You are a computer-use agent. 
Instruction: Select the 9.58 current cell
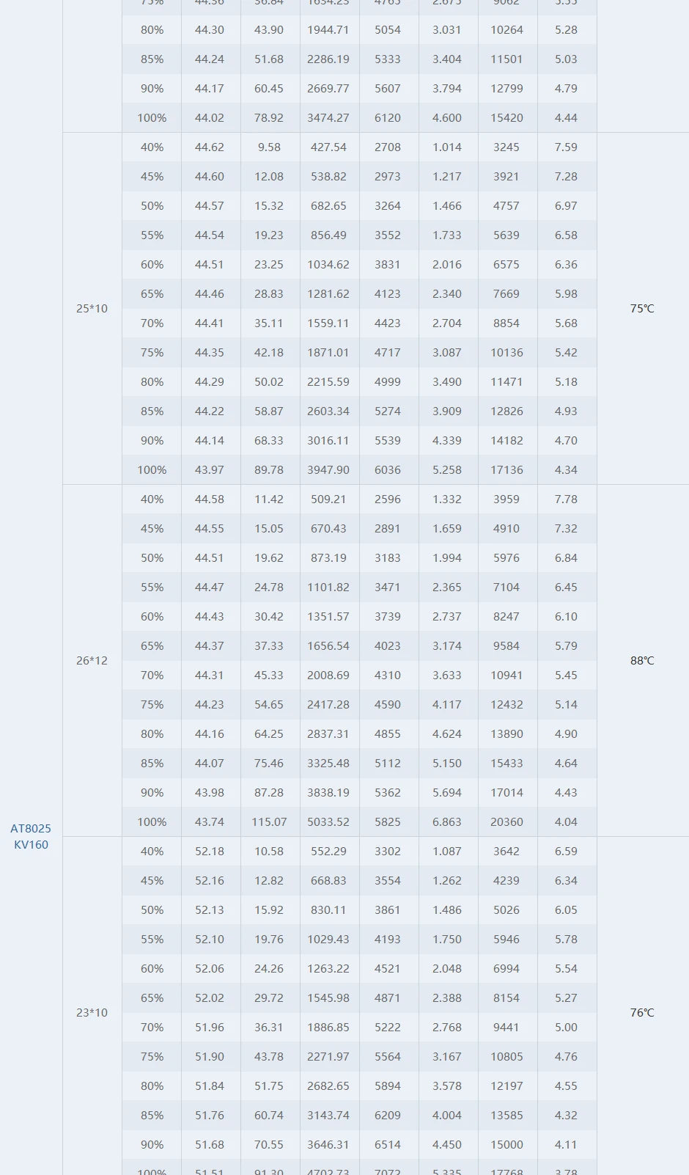coord(269,147)
